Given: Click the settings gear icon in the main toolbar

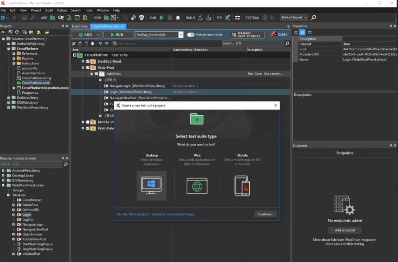Looking at the screenshot, I should coord(238,18).
